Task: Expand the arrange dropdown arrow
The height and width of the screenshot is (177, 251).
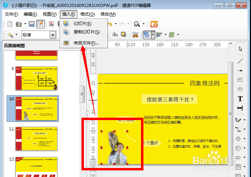Action: point(178,35)
